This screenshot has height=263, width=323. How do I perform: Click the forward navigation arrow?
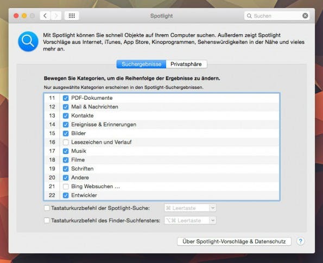56,16
